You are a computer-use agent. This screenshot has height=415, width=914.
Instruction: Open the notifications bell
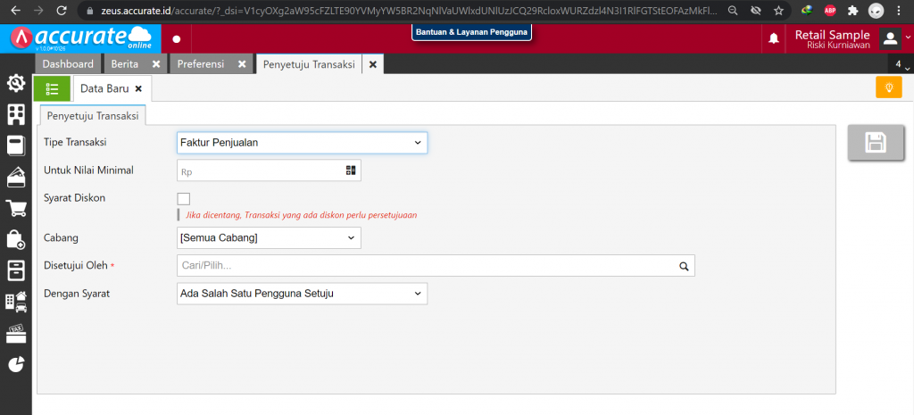point(774,38)
